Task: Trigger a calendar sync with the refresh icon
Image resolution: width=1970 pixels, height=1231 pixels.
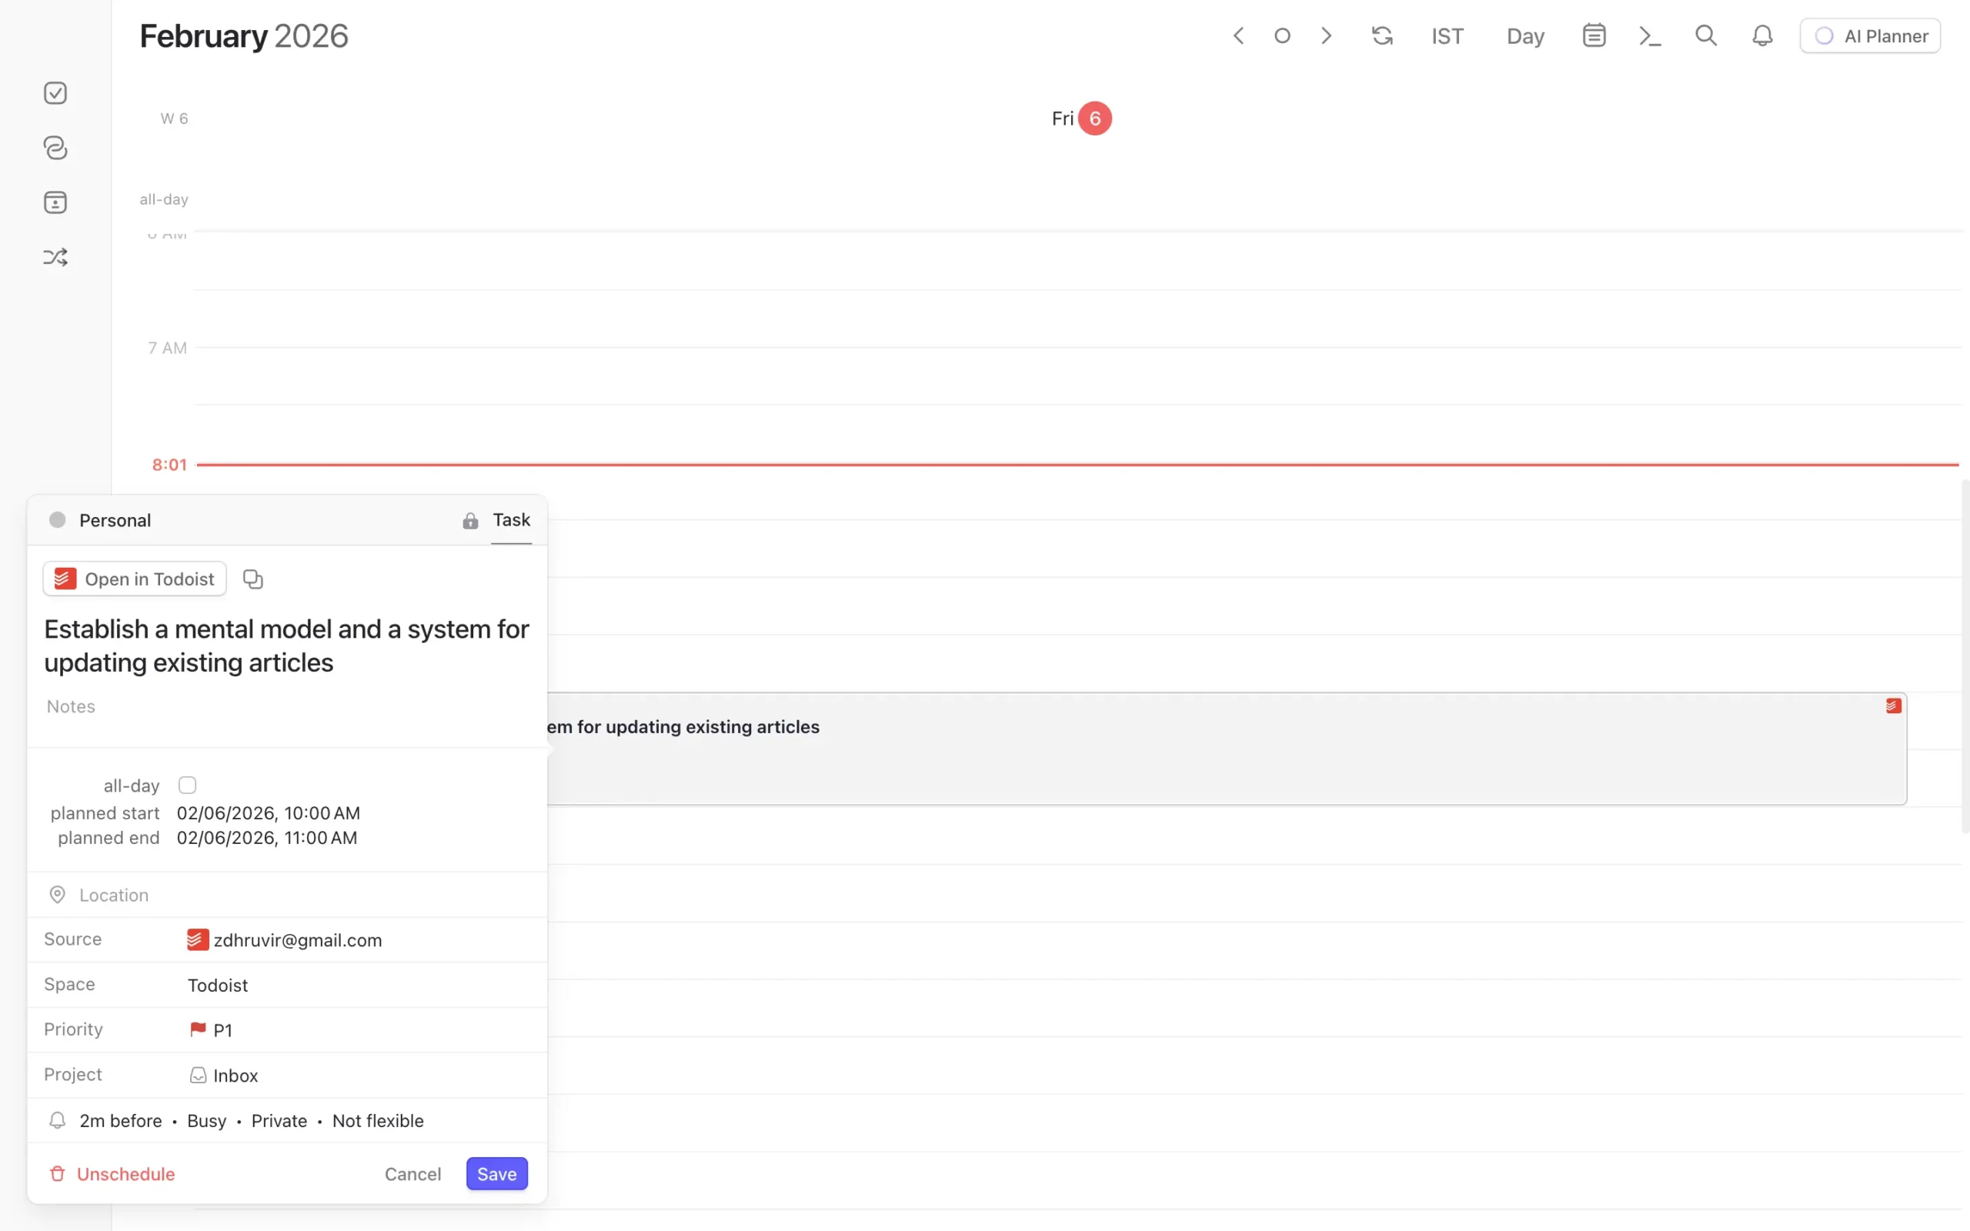Action: pyautogui.click(x=1381, y=35)
